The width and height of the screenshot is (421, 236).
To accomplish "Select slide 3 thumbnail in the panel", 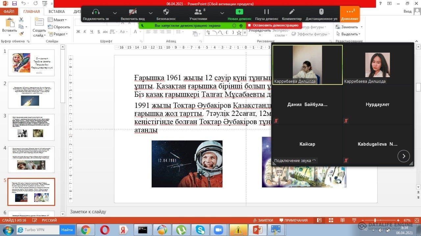I will point(31,127).
